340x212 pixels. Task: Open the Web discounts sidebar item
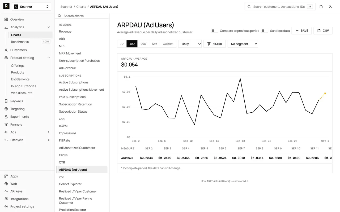coord(22,93)
